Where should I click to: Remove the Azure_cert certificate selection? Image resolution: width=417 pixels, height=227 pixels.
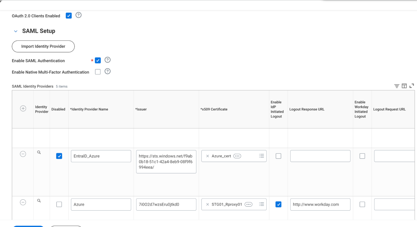coord(207,156)
